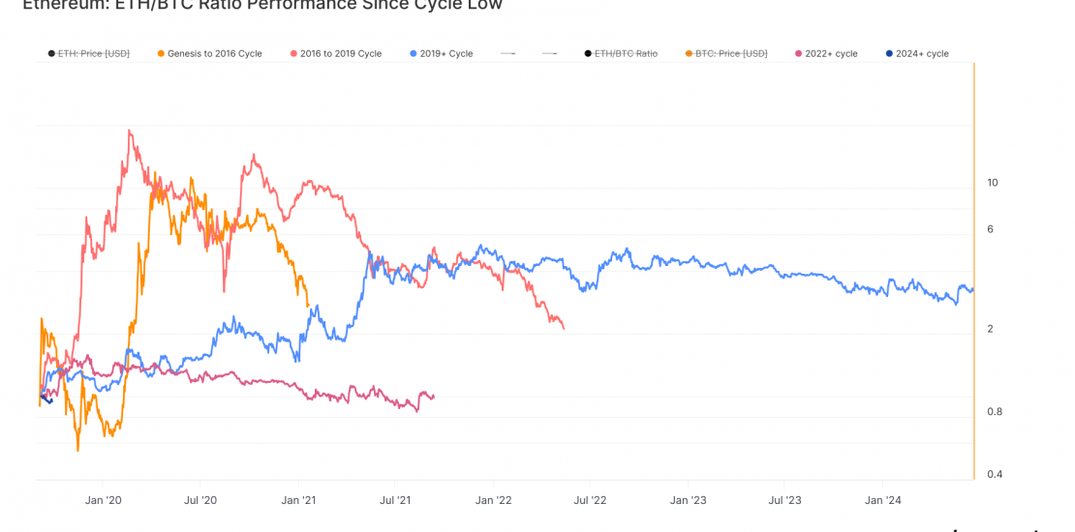Click the 0.8 tick on the y-axis
Screen dimensions: 1075x532
[x=993, y=412]
